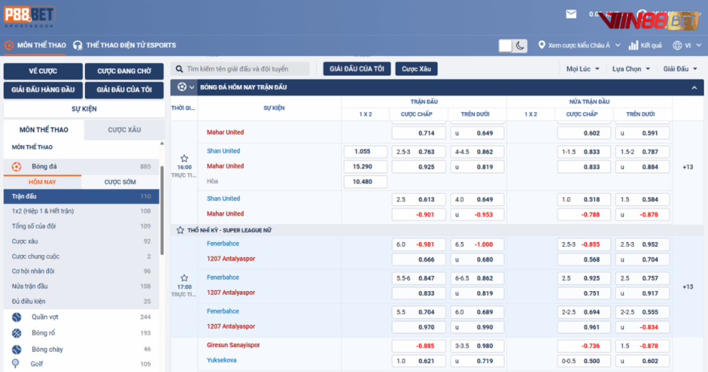Switch to the Cược Xâu sidebar tab
Viewport: 708px width, 372px height.
pos(124,130)
